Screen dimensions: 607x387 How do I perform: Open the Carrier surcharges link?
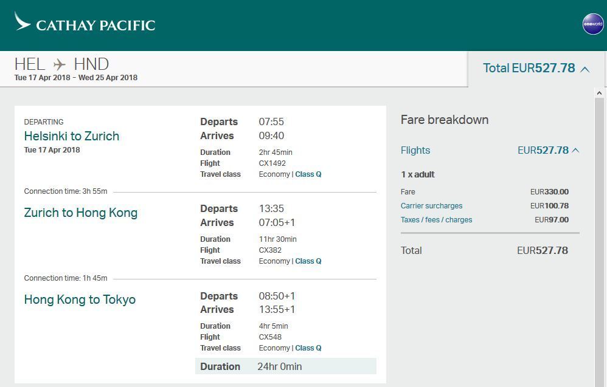coord(431,206)
